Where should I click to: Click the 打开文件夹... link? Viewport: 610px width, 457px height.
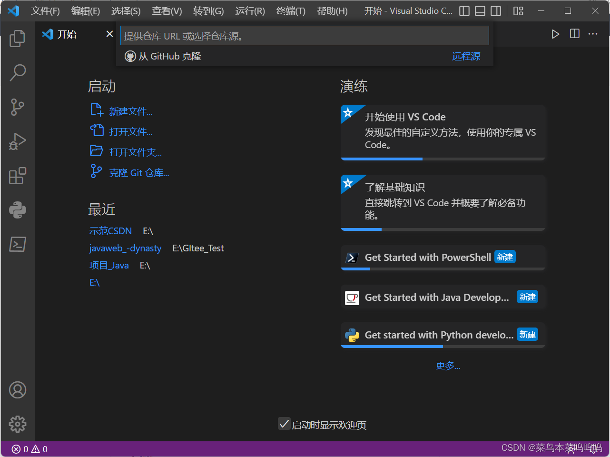[135, 152]
